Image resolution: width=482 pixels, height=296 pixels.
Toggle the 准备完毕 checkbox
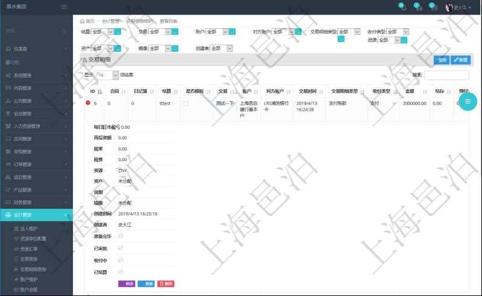click(121, 236)
